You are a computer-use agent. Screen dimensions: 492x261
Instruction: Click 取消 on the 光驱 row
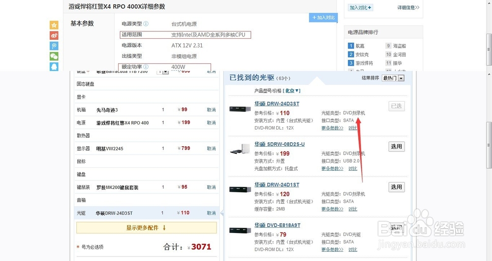tap(211, 213)
